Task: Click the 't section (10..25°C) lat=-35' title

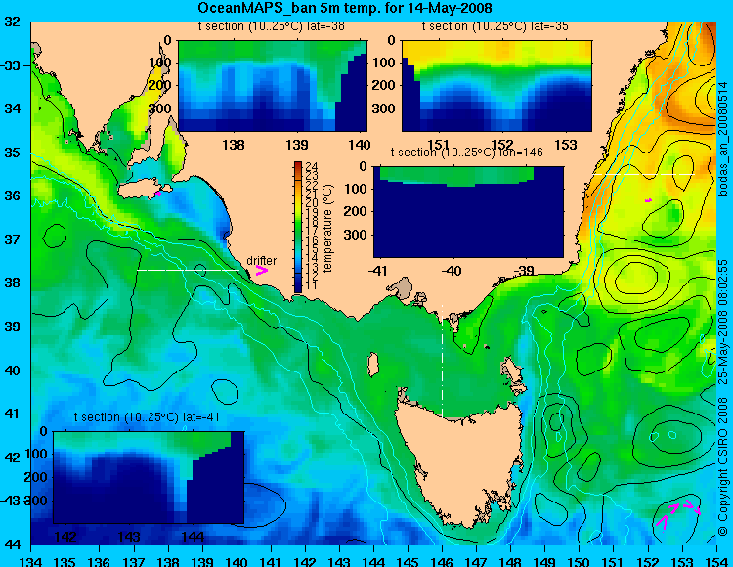Action: pos(496,26)
